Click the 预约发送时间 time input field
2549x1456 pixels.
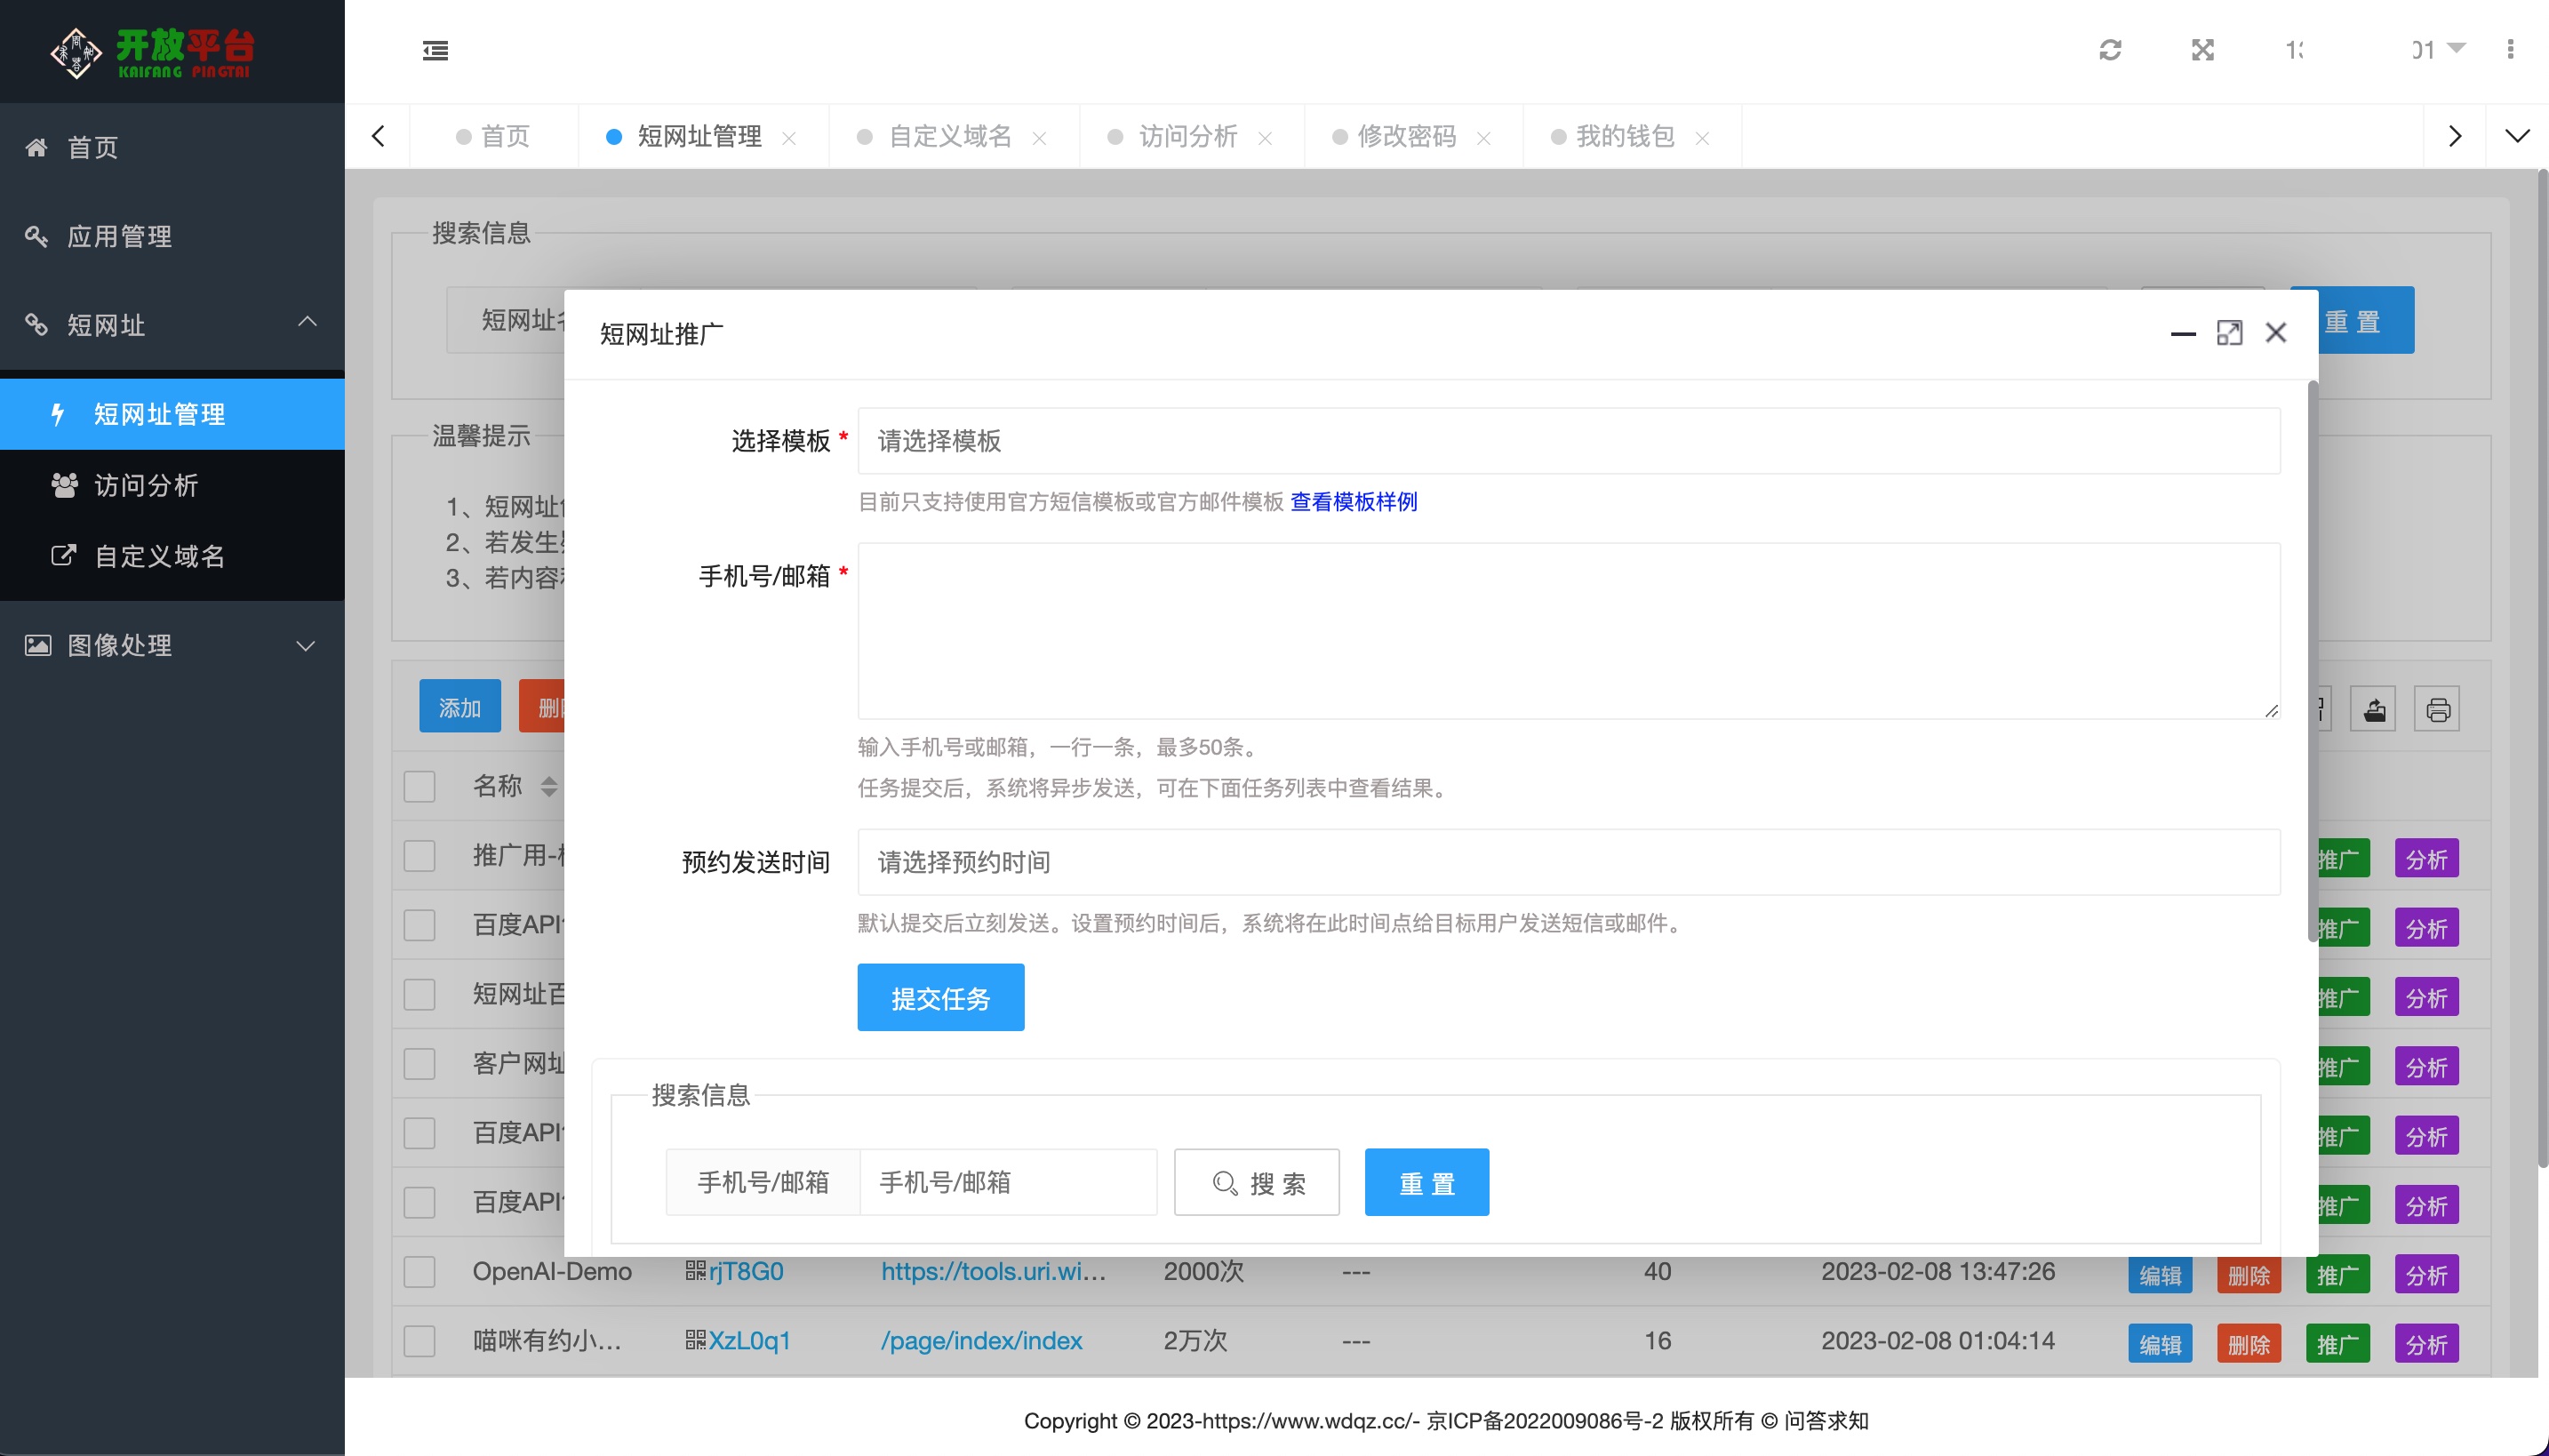coord(1568,862)
